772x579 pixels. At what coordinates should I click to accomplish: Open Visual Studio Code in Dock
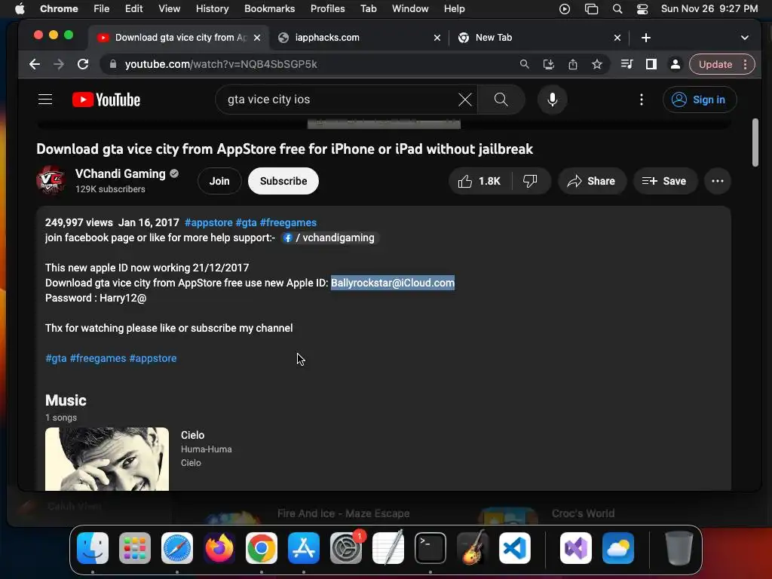point(514,547)
